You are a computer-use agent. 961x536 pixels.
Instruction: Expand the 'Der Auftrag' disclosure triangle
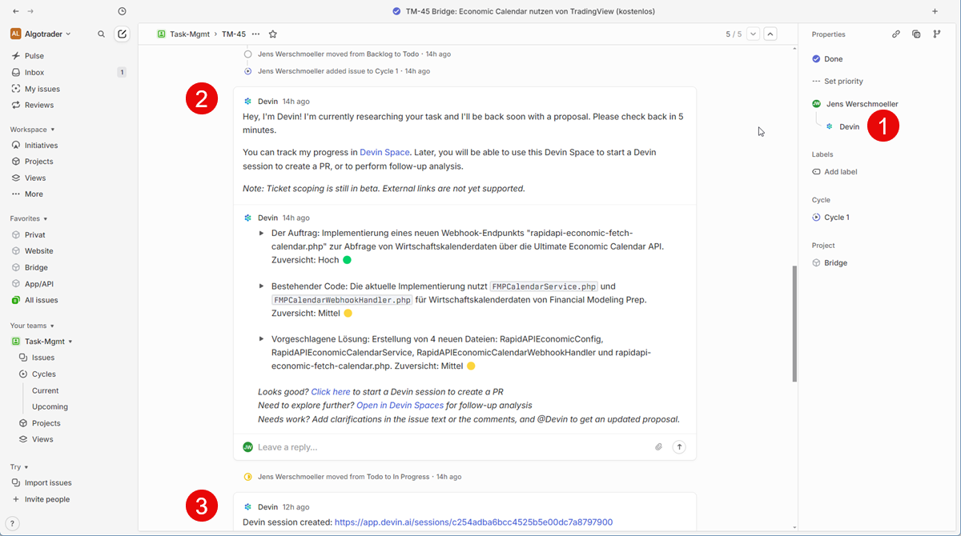click(261, 234)
